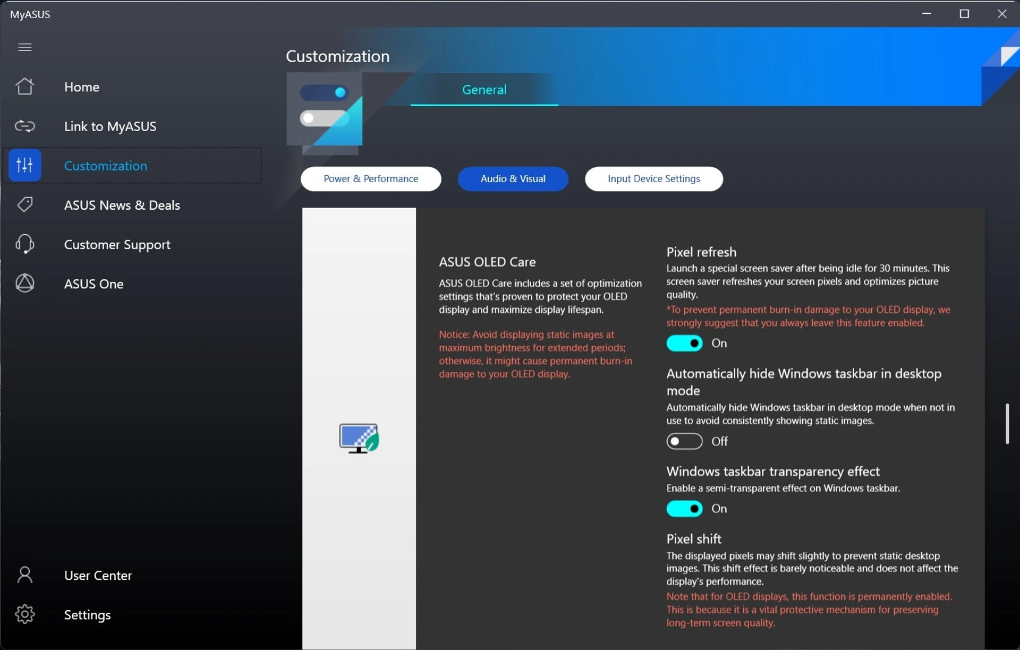The height and width of the screenshot is (650, 1020).
Task: Click the red burn-in Notice text
Action: (x=535, y=354)
